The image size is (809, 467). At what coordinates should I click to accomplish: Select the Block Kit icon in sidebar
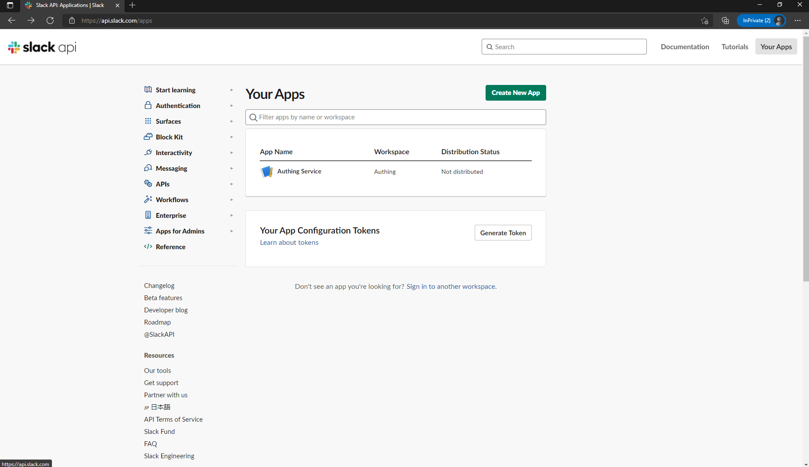coord(148,137)
